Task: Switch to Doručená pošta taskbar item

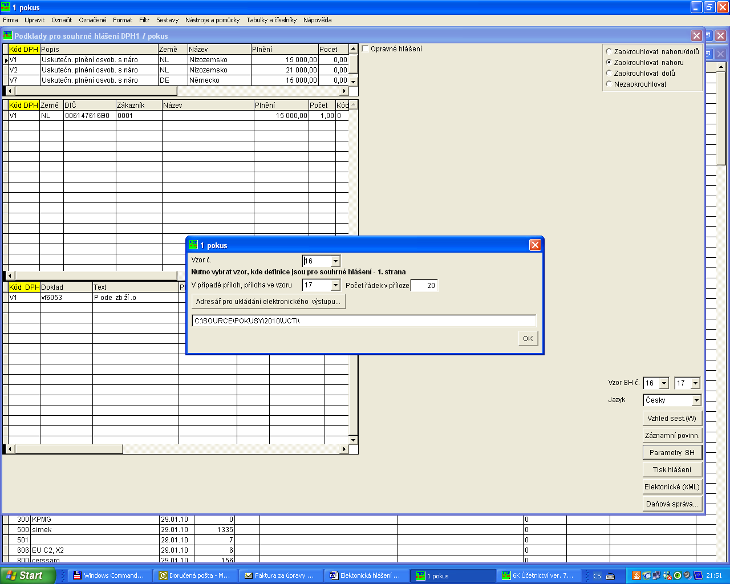Action: click(196, 575)
